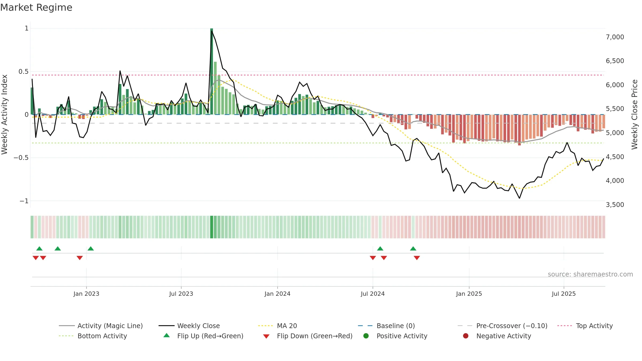The height and width of the screenshot is (361, 642).
Task: Select the green Flip Up triangle just after Jan 2023
Action: (91, 248)
